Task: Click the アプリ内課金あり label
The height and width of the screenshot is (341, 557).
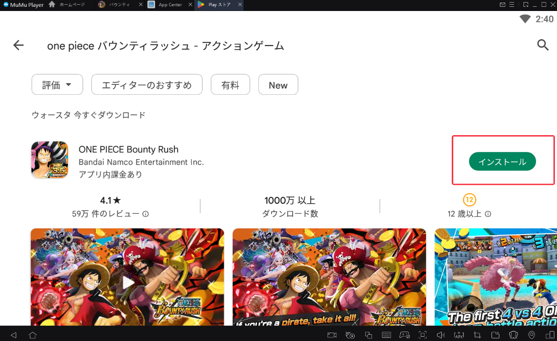Action: click(x=111, y=174)
